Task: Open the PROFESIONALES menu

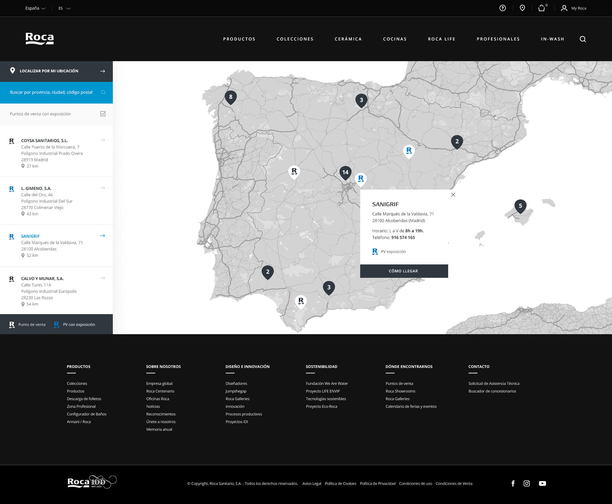Action: coord(498,39)
